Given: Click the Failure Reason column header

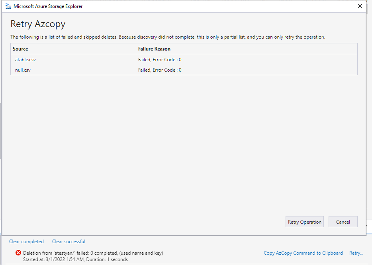Looking at the screenshot, I should pyautogui.click(x=154, y=49).
